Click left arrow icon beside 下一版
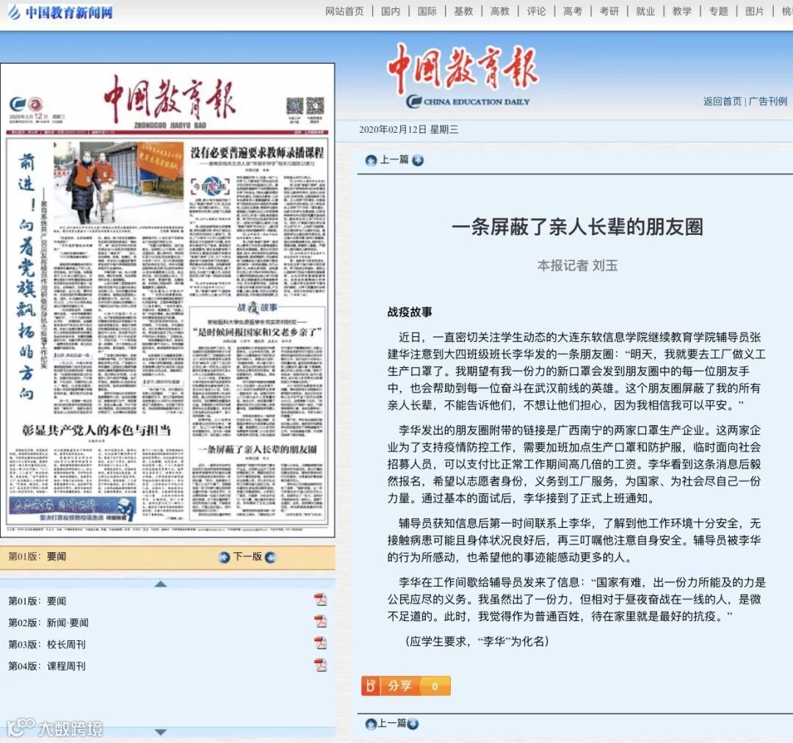 [x=224, y=557]
